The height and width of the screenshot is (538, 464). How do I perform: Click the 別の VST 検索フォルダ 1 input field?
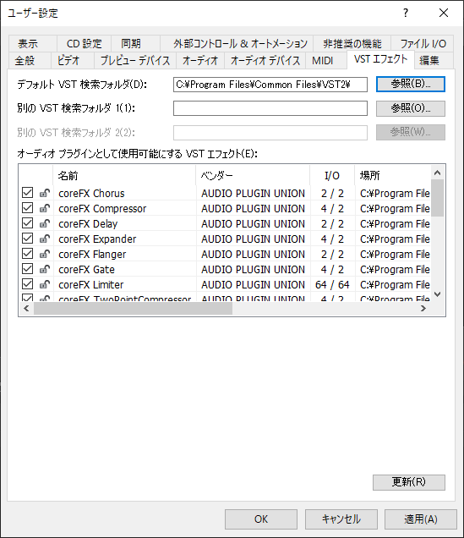click(x=270, y=108)
